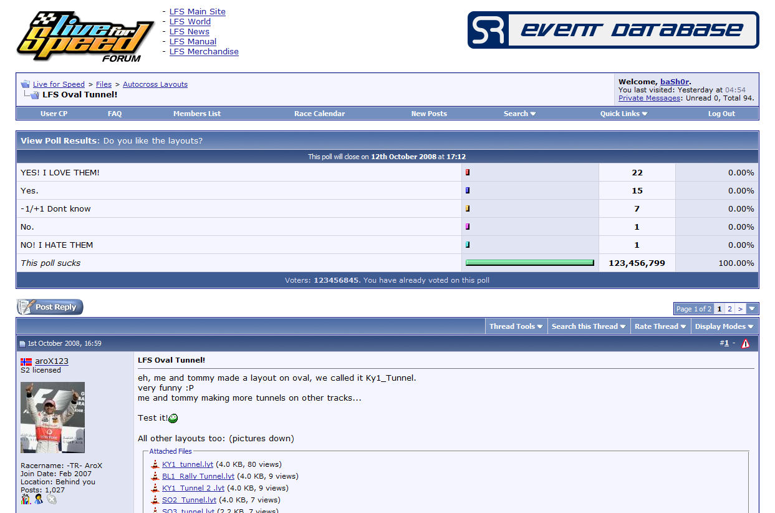Click the current page 1 indicator
The height and width of the screenshot is (513, 775).
[x=719, y=309]
